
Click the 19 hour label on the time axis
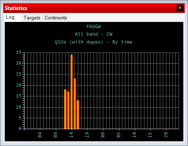tap(87, 135)
